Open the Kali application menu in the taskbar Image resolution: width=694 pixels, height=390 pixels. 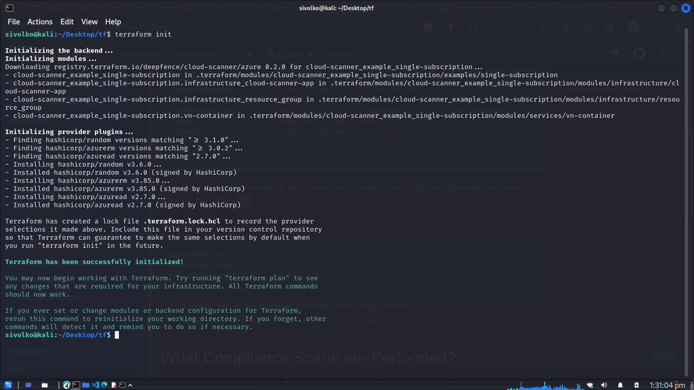coord(8,385)
